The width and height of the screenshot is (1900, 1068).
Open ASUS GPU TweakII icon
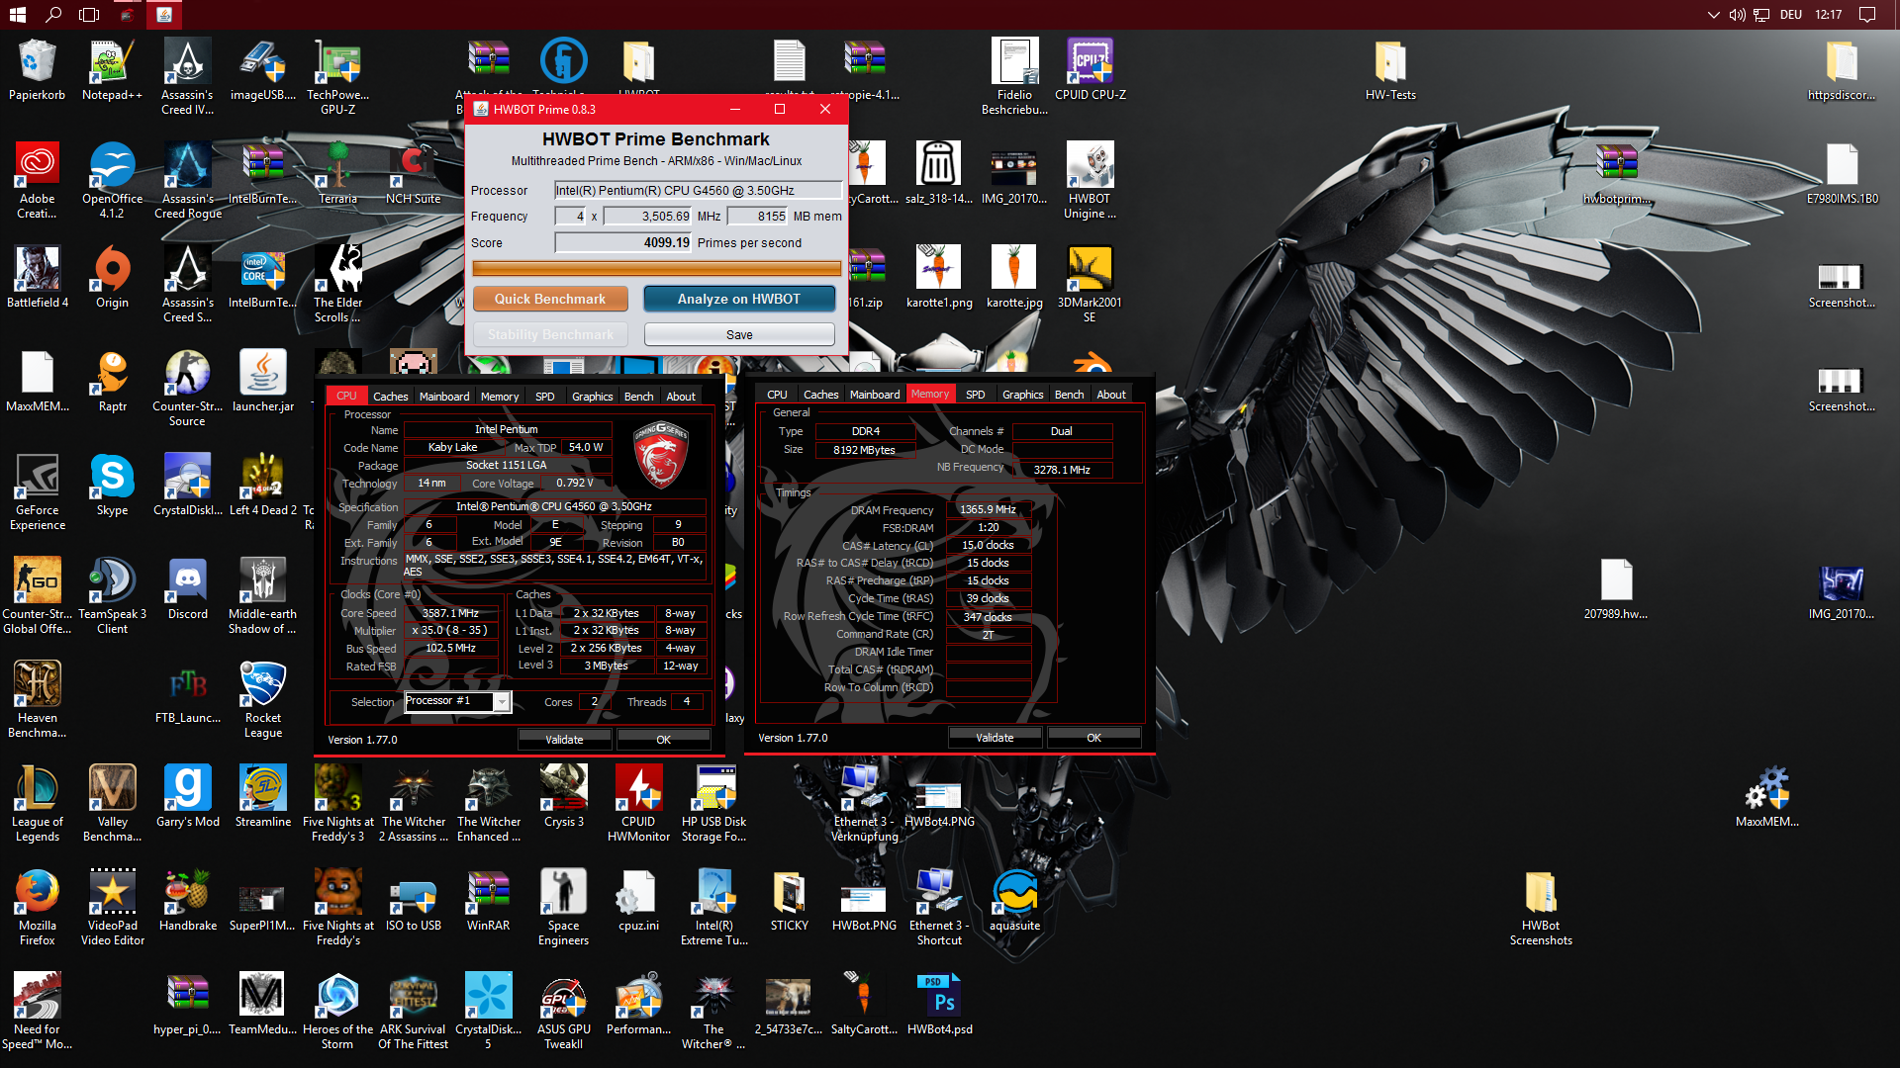[x=563, y=1012]
